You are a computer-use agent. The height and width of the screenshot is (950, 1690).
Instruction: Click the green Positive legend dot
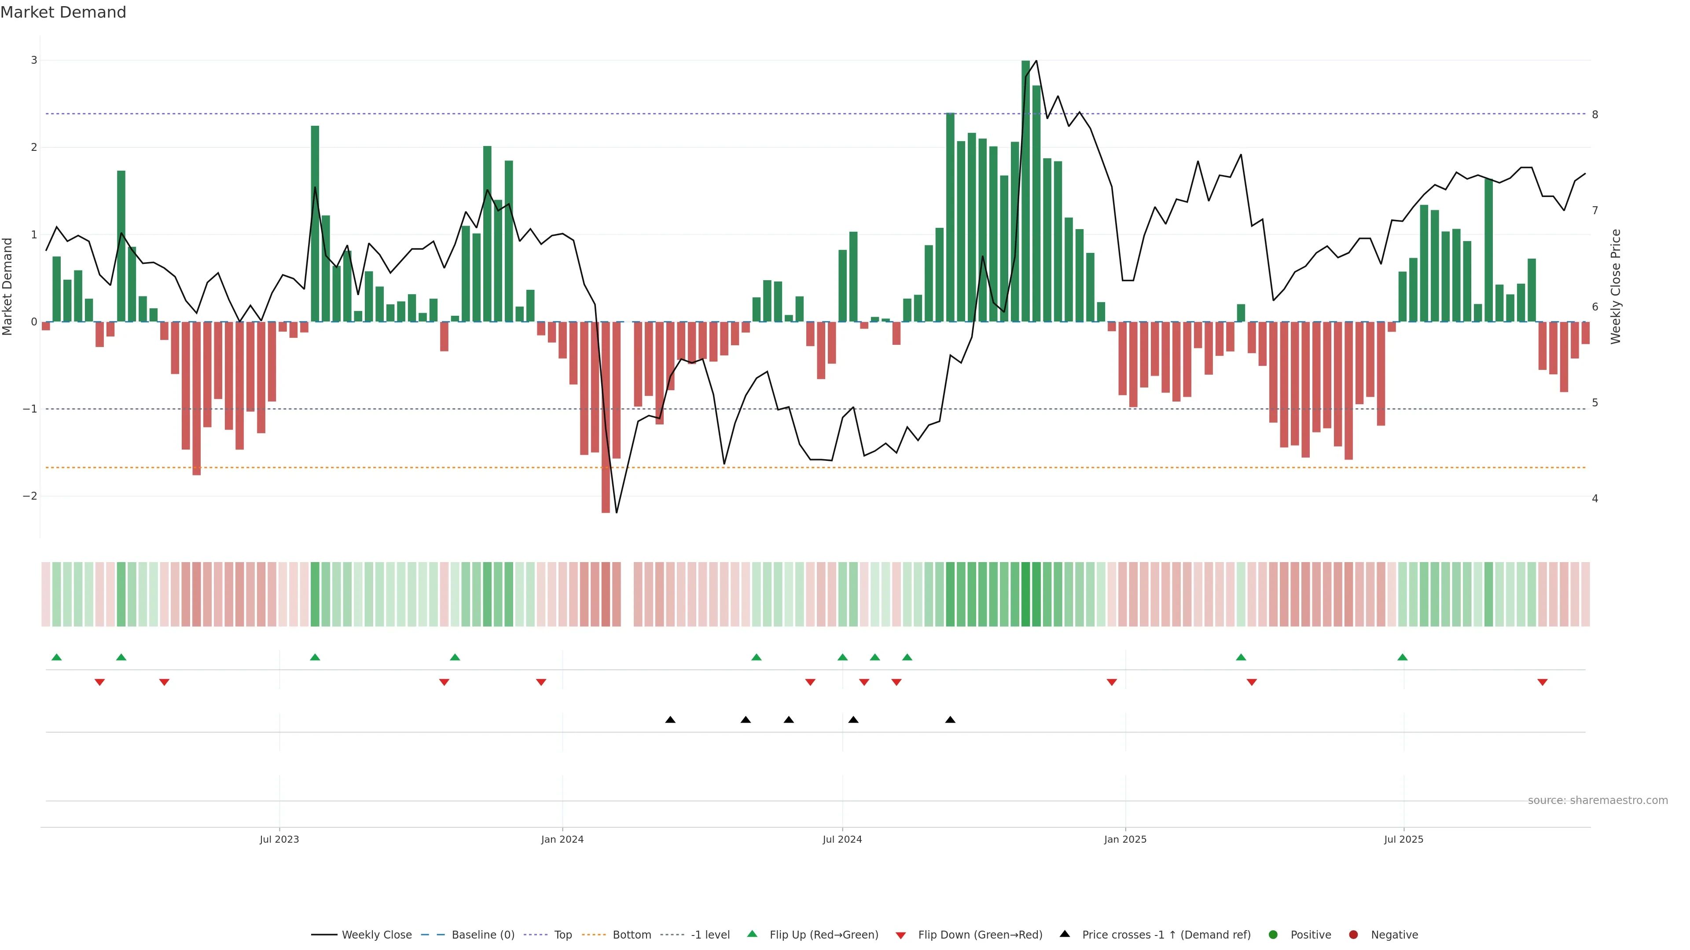tap(1273, 935)
